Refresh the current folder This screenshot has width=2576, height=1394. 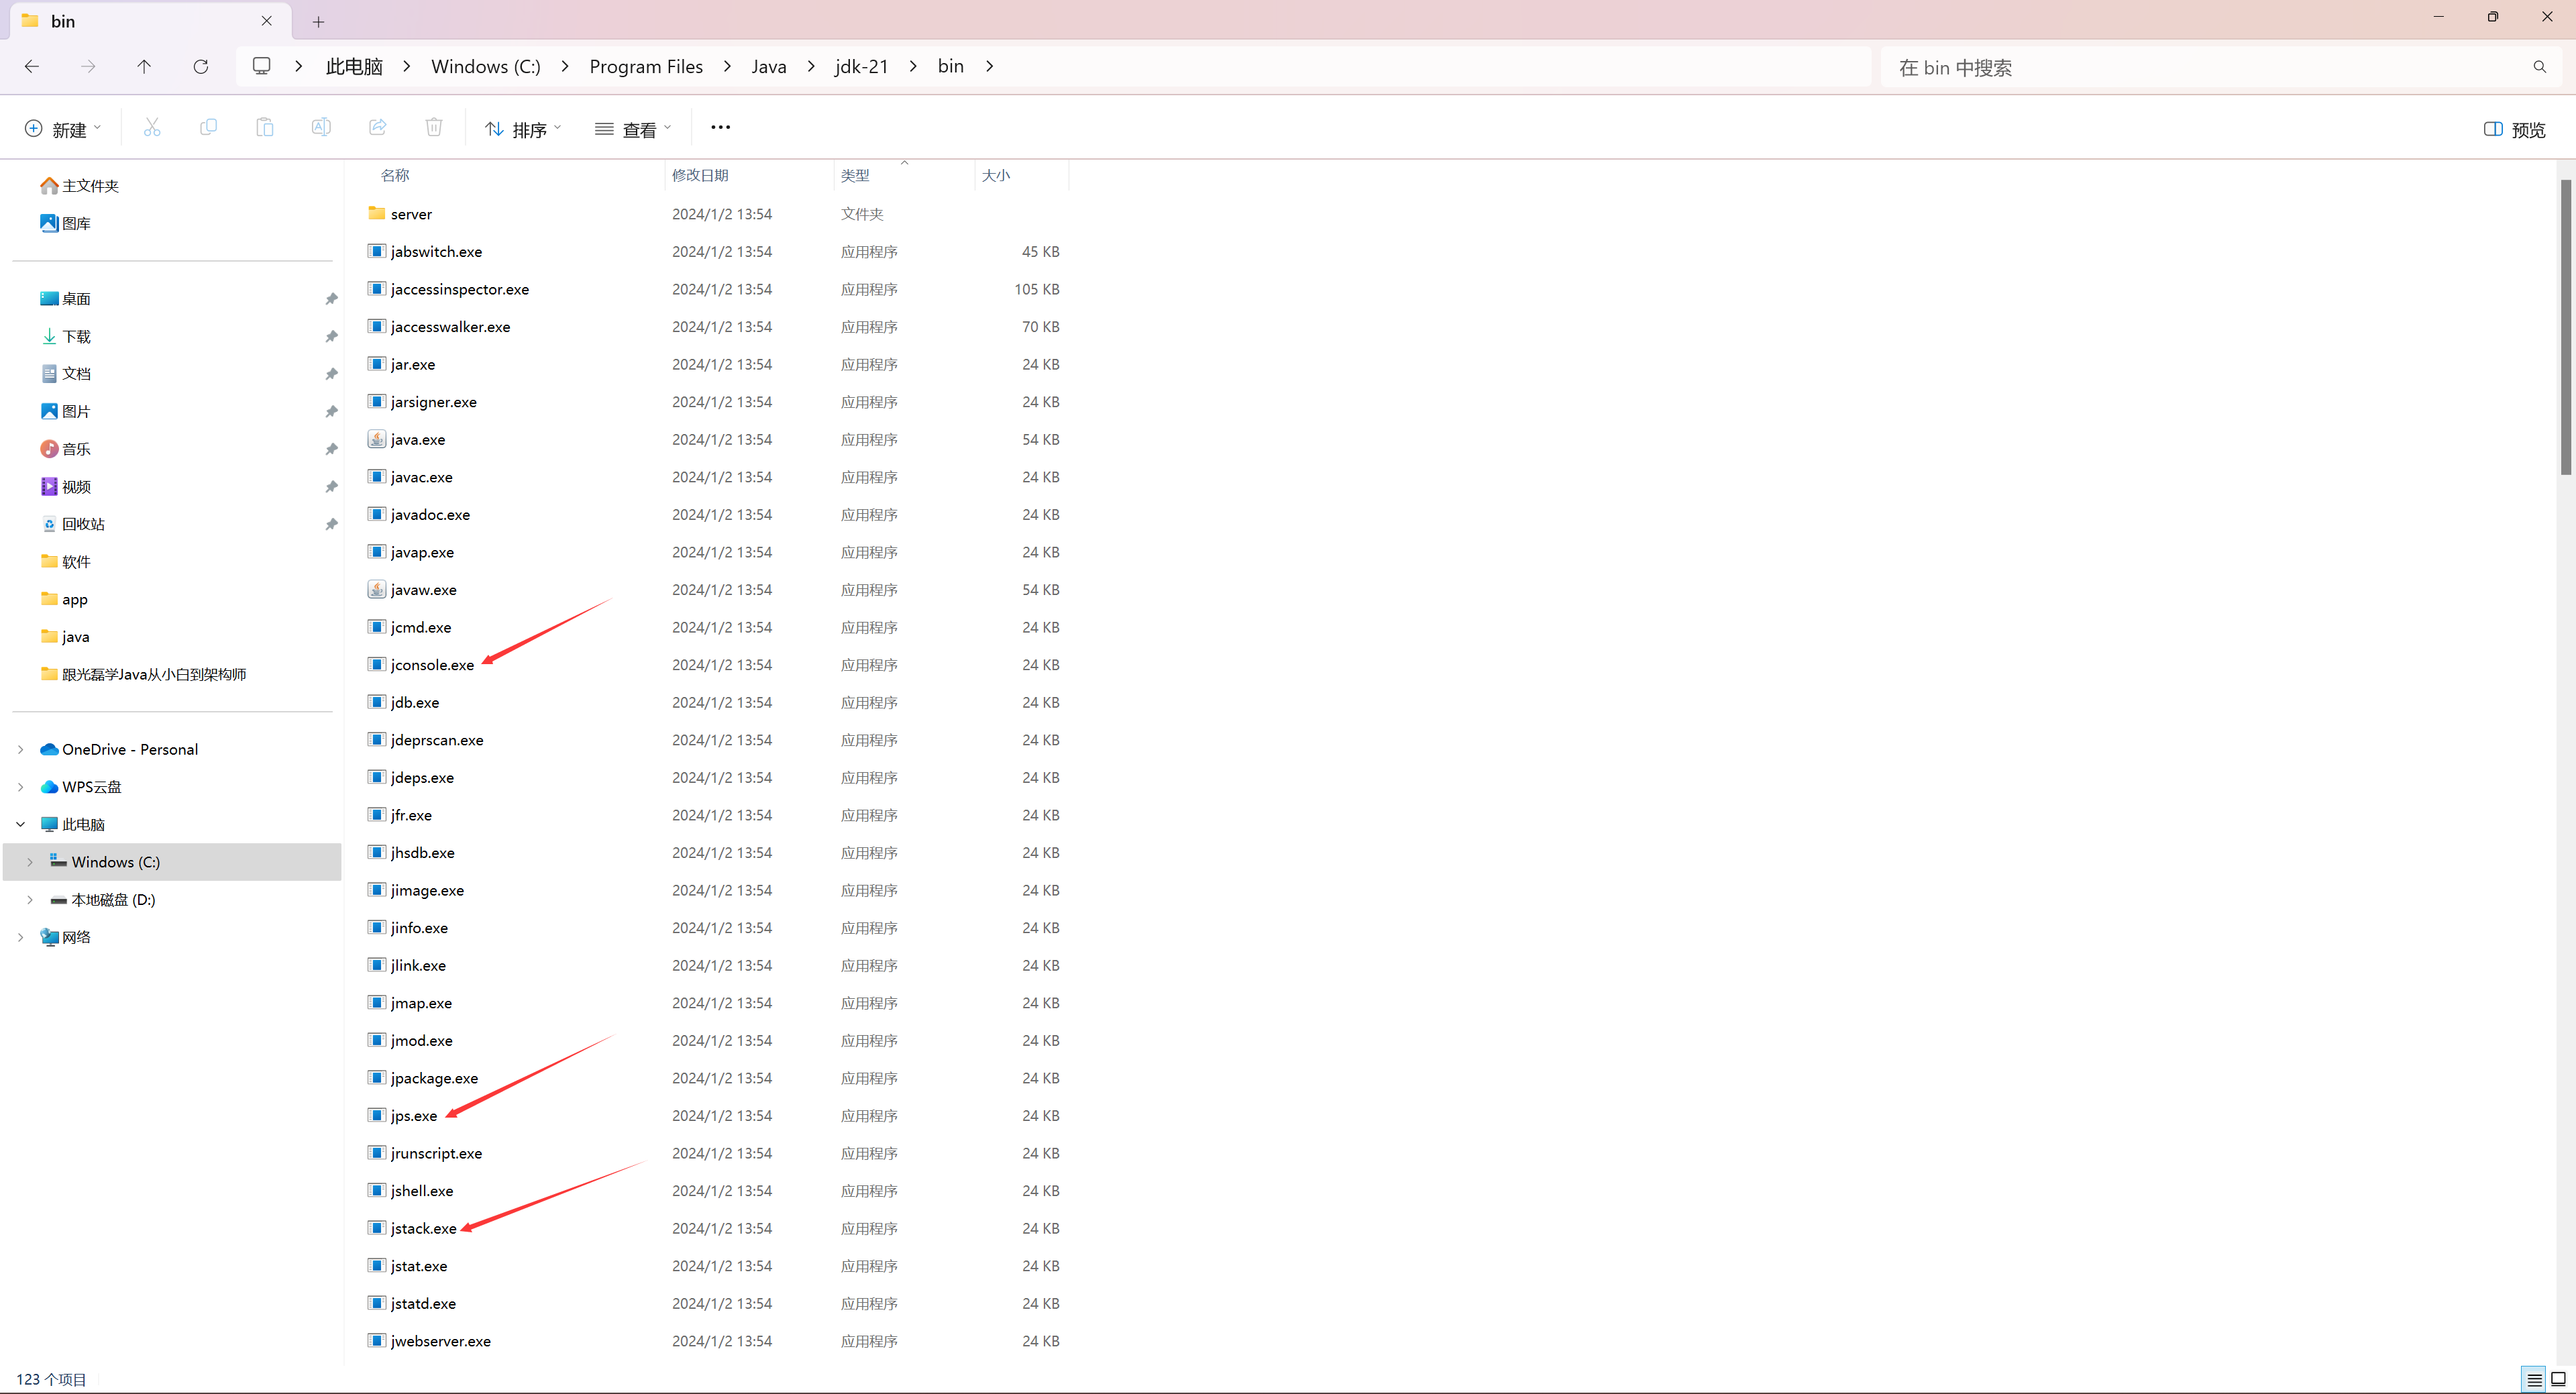pos(201,66)
